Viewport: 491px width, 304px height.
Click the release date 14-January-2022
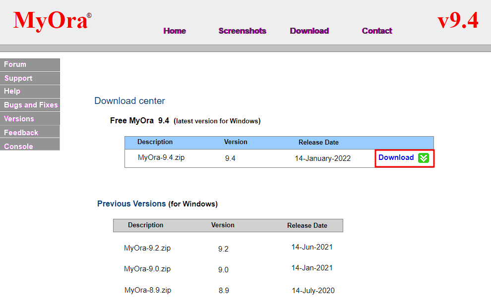tap(322, 158)
